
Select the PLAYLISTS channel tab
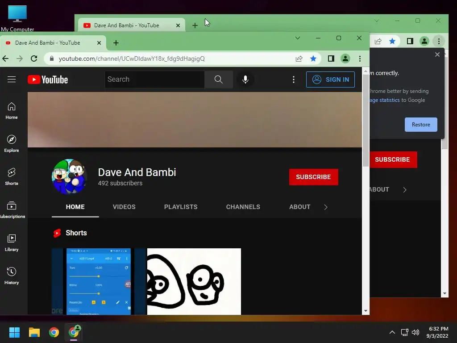click(181, 207)
